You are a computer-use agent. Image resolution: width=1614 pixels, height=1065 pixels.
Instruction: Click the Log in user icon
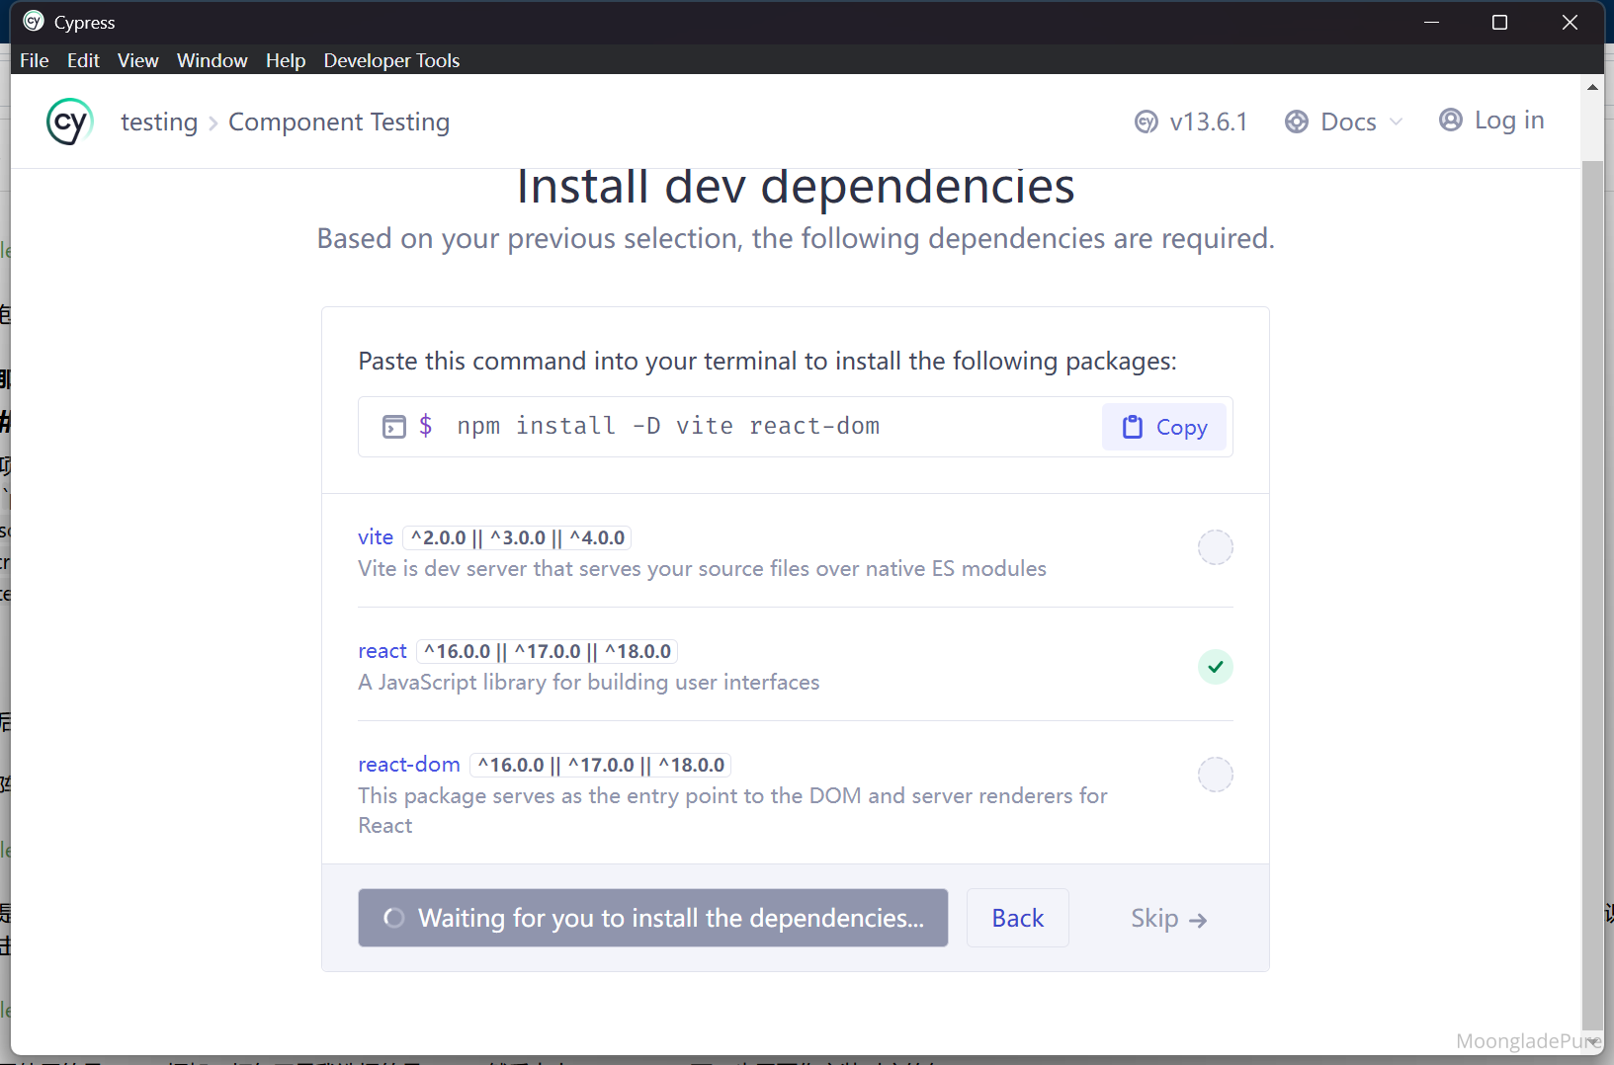[1450, 121]
